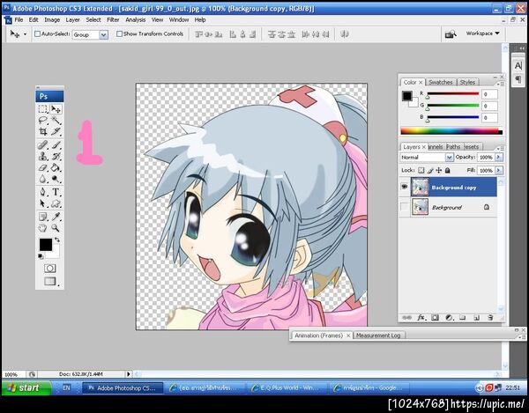Toggle lock image pixels
Viewport: 529px width, 413px height.
pos(430,171)
